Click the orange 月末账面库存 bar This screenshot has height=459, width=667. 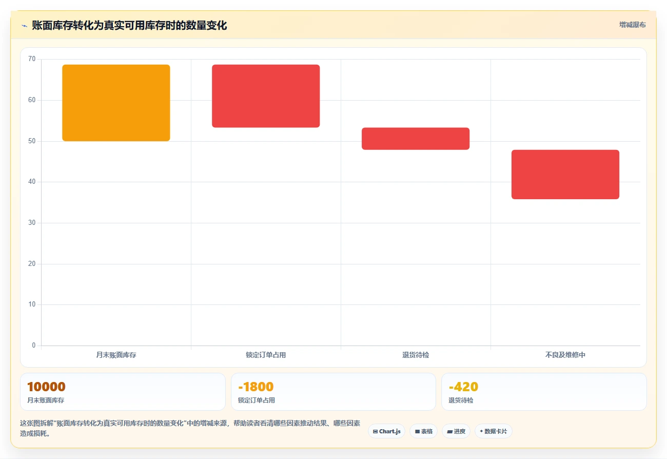[116, 103]
